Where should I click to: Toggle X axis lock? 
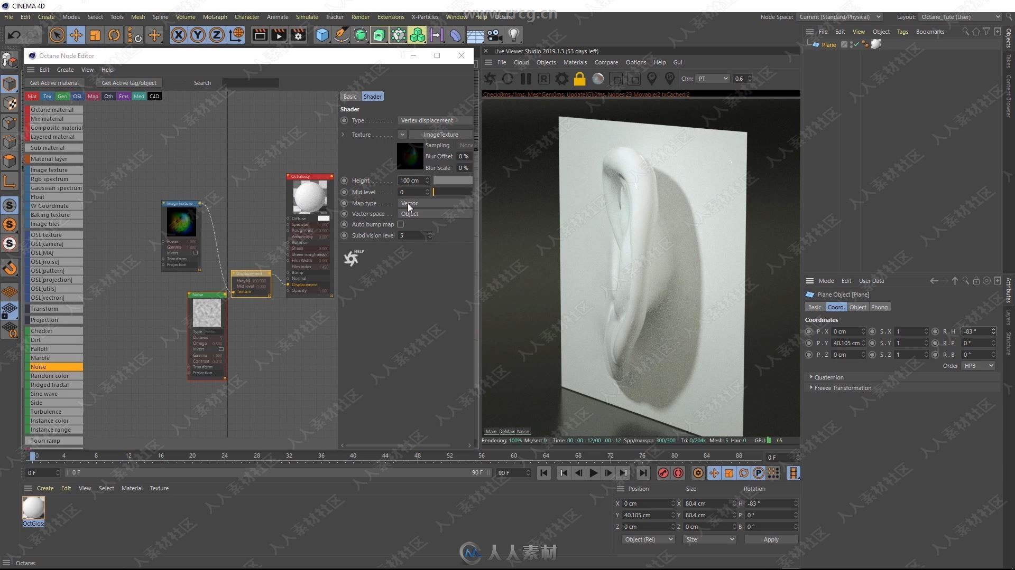pos(179,35)
